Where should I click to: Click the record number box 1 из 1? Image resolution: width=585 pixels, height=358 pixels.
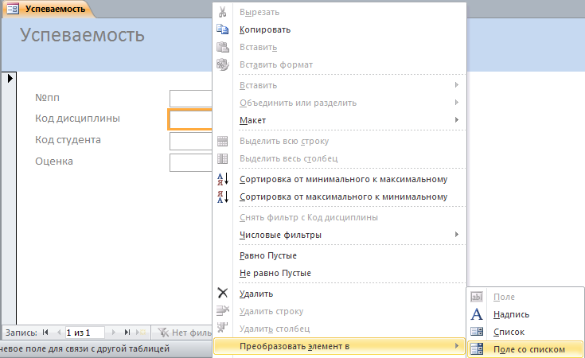click(84, 333)
